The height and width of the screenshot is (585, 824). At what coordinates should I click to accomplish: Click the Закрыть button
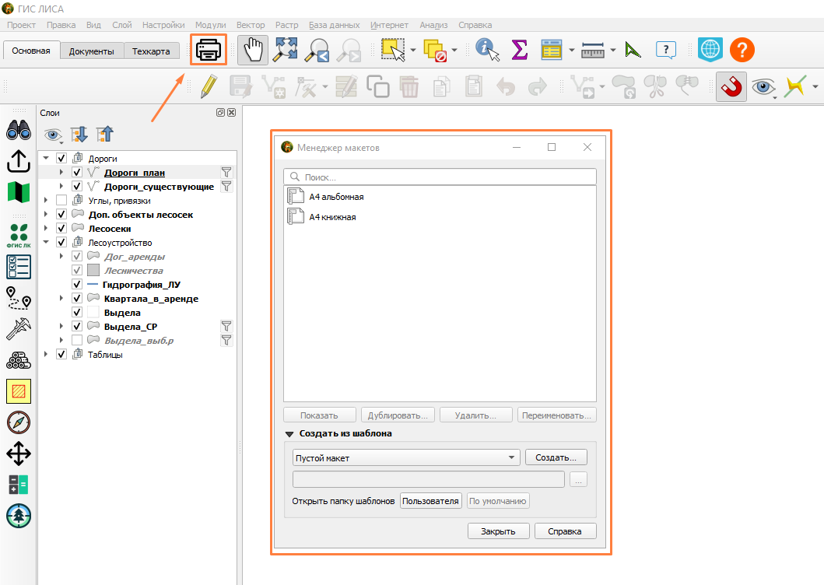coord(498,531)
